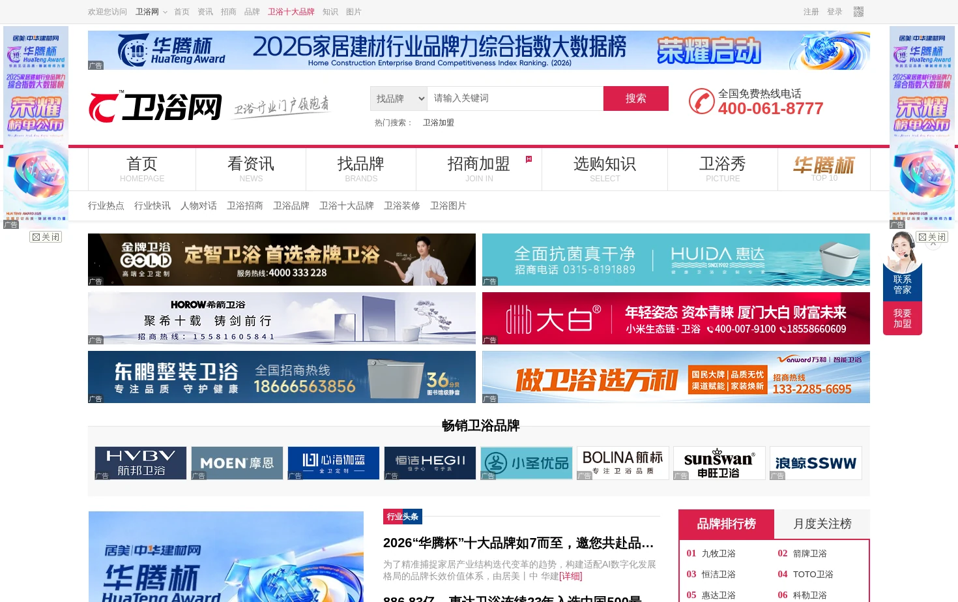
Task: Open 卫浴秀 PICTURE main nav item
Action: (x=723, y=169)
